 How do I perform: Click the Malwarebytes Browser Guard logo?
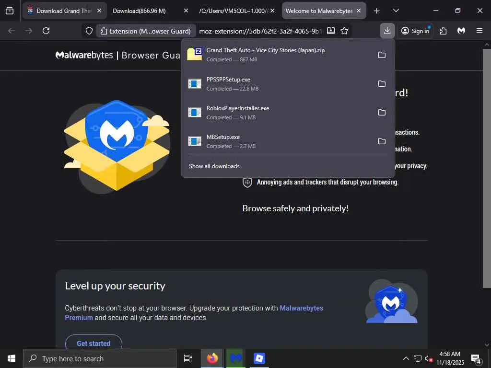pyautogui.click(x=118, y=56)
